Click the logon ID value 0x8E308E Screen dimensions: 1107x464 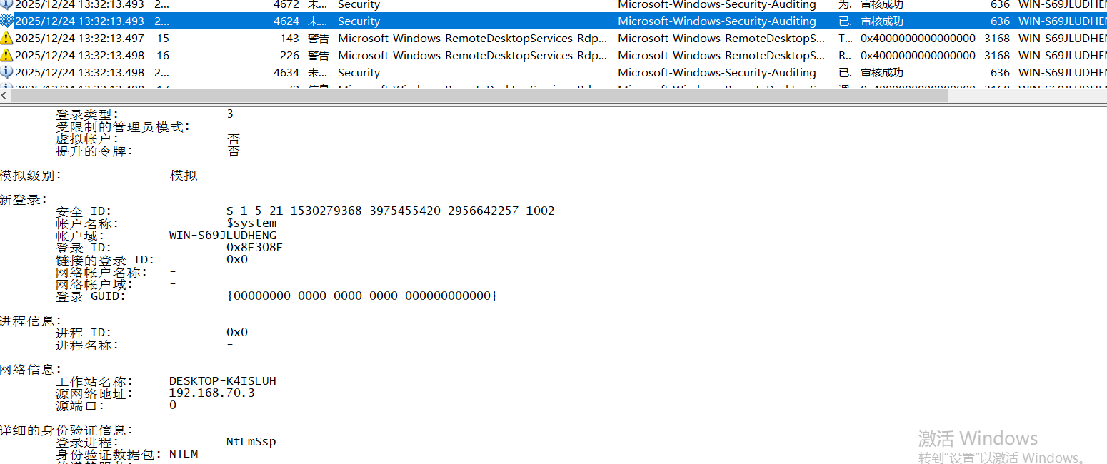point(254,248)
